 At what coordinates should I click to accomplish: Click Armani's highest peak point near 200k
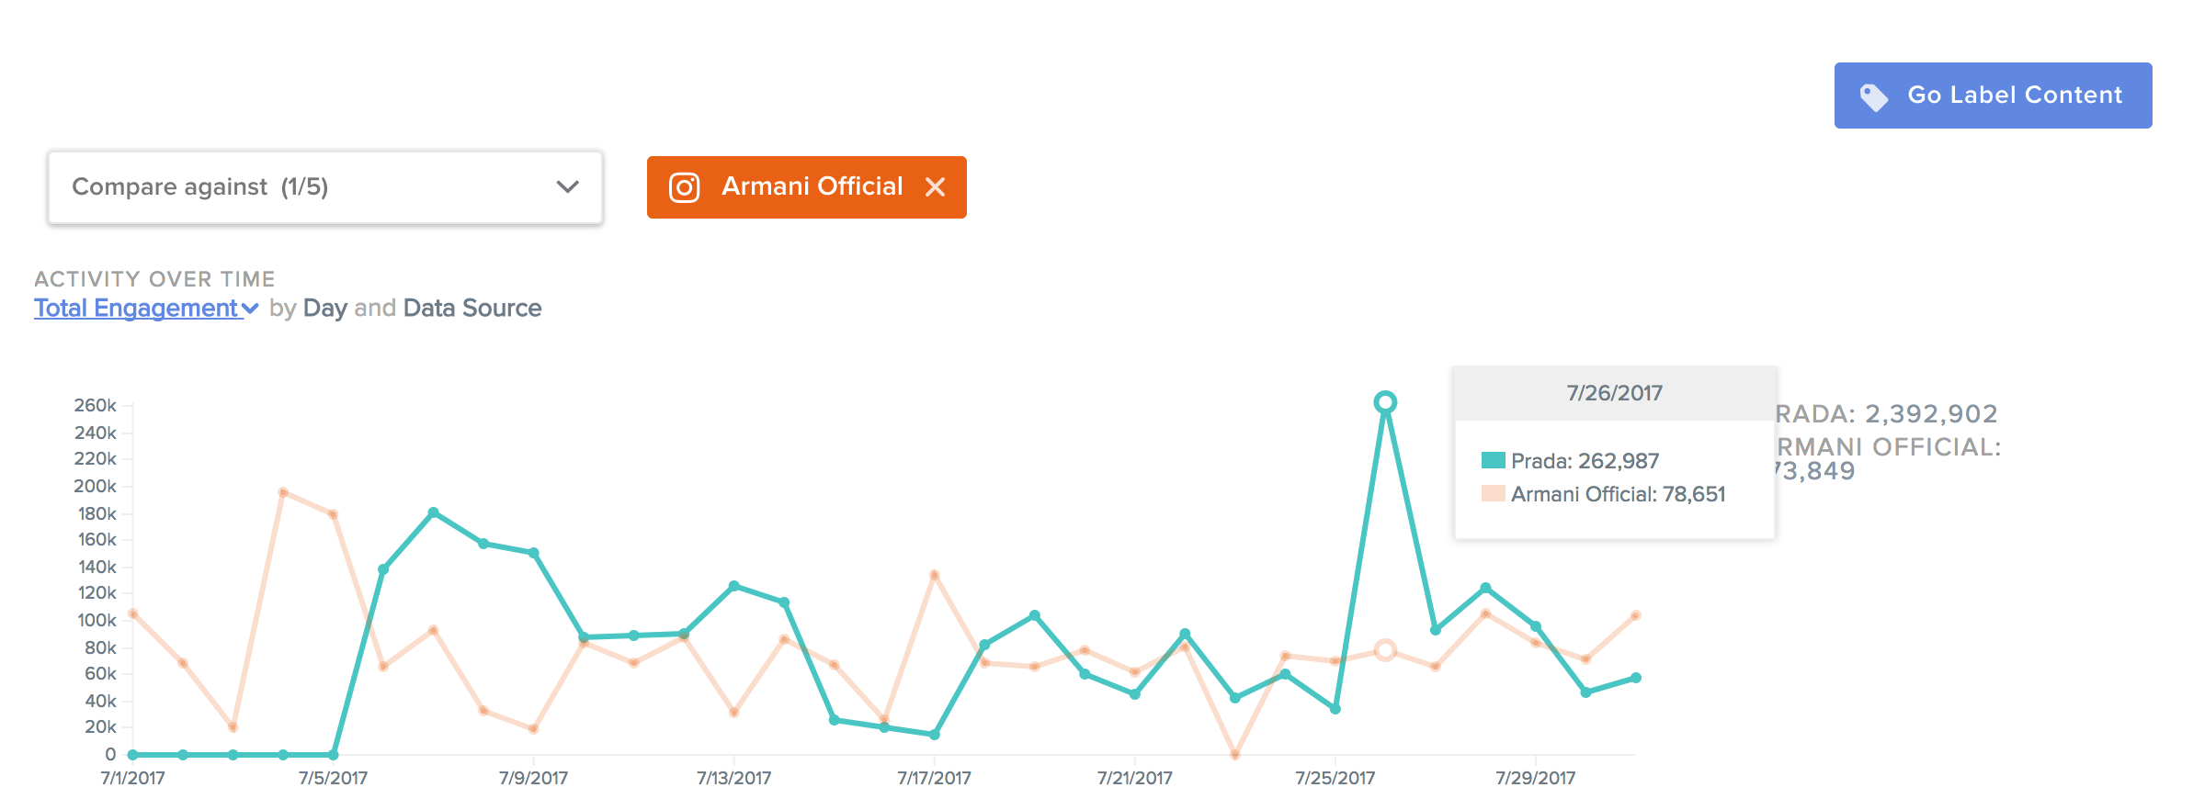click(283, 492)
